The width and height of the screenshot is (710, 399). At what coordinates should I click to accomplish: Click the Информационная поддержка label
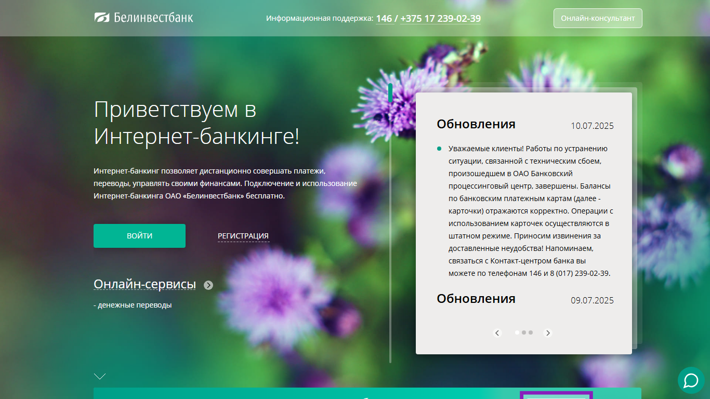coord(320,18)
